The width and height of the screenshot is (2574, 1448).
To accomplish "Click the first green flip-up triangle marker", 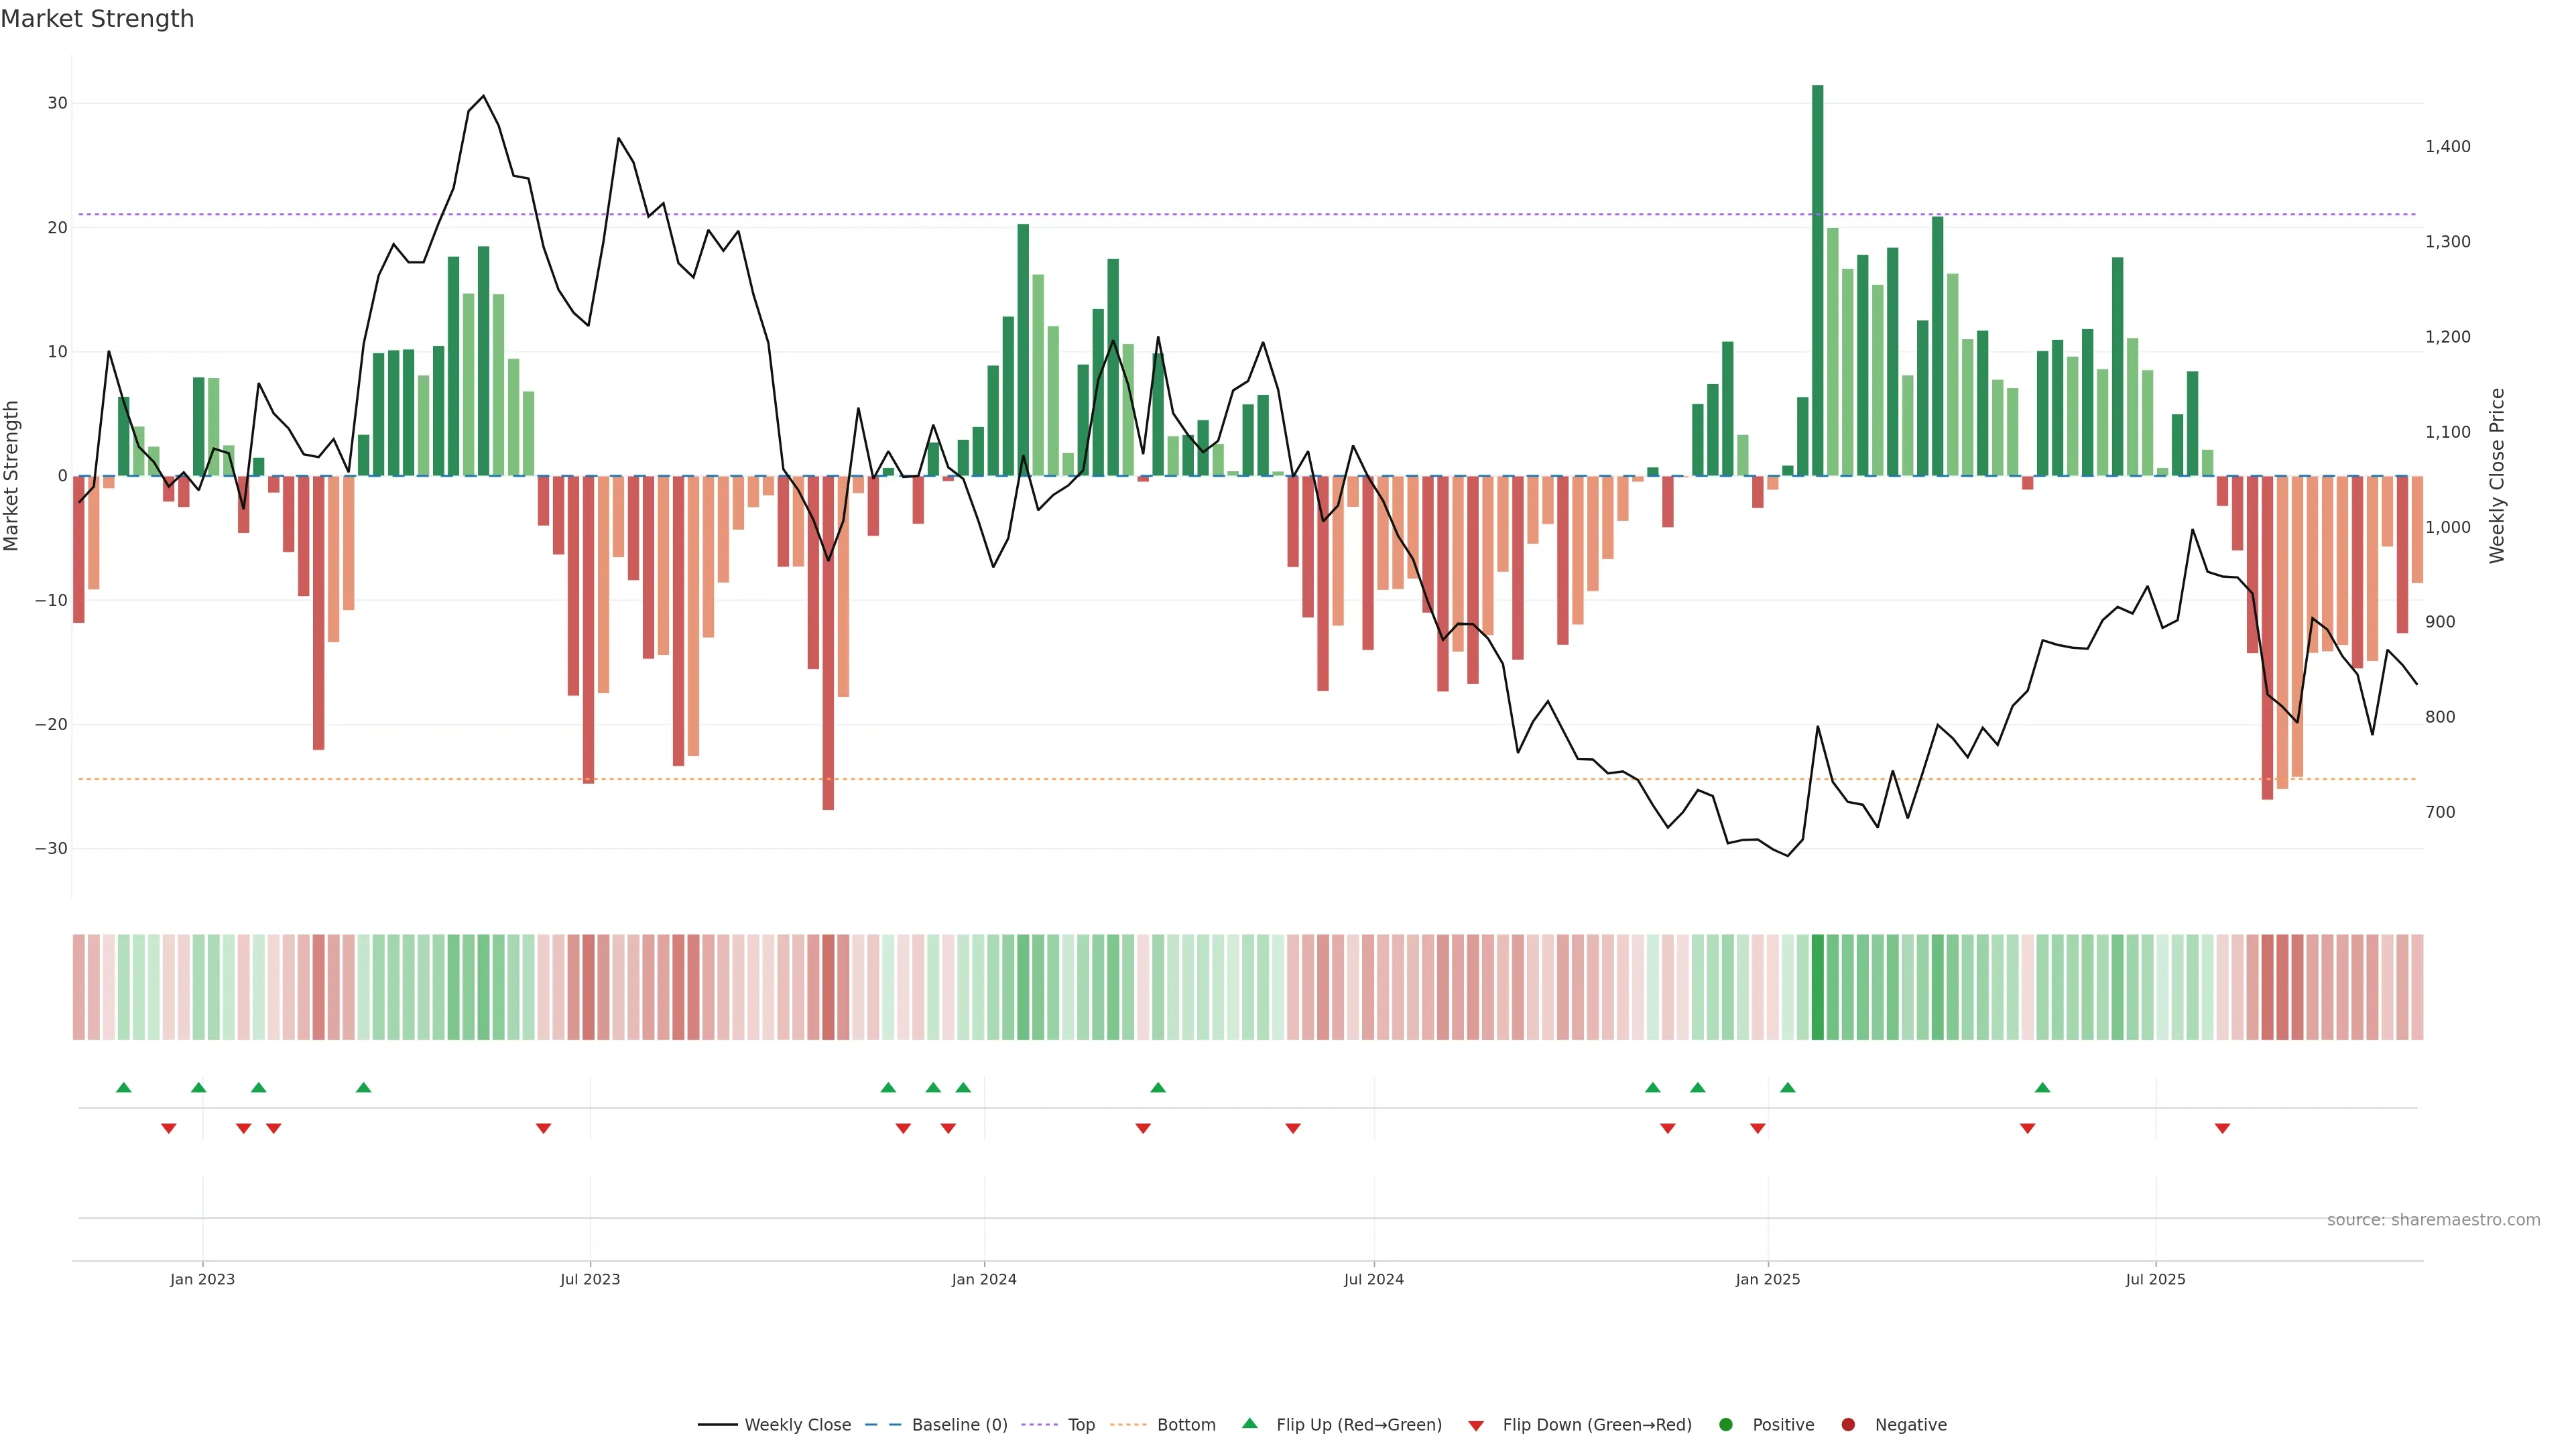I will [124, 1087].
